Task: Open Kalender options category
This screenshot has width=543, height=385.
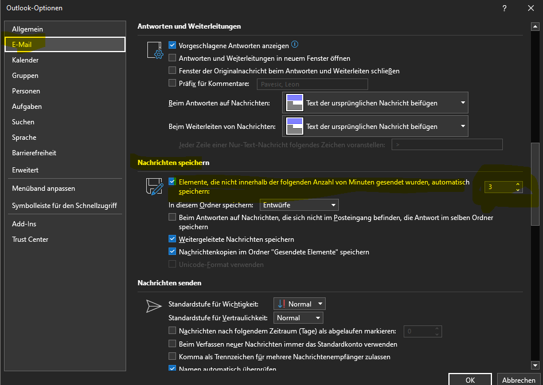Action: pos(65,60)
